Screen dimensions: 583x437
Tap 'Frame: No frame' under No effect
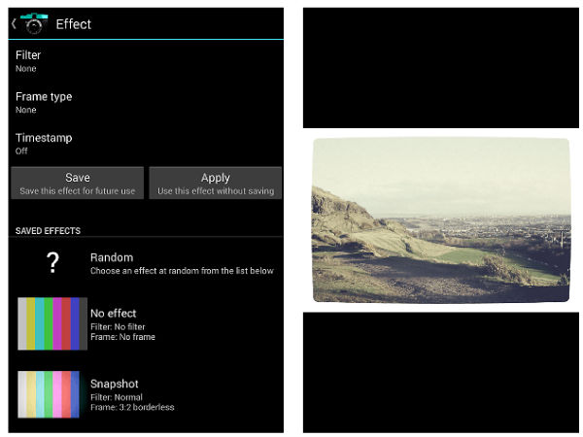click(122, 338)
